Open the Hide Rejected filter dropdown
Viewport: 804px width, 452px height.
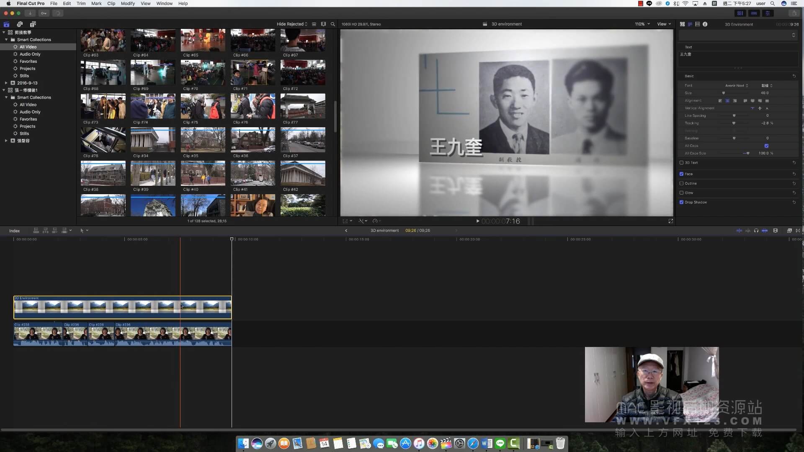292,24
